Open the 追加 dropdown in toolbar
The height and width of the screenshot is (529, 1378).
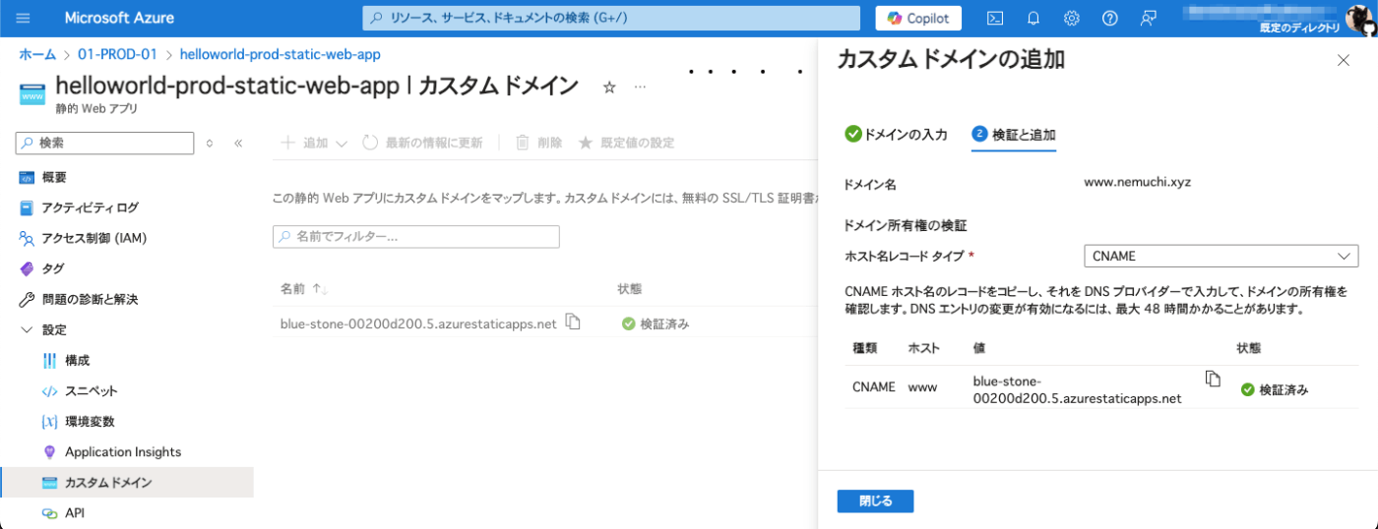(314, 143)
